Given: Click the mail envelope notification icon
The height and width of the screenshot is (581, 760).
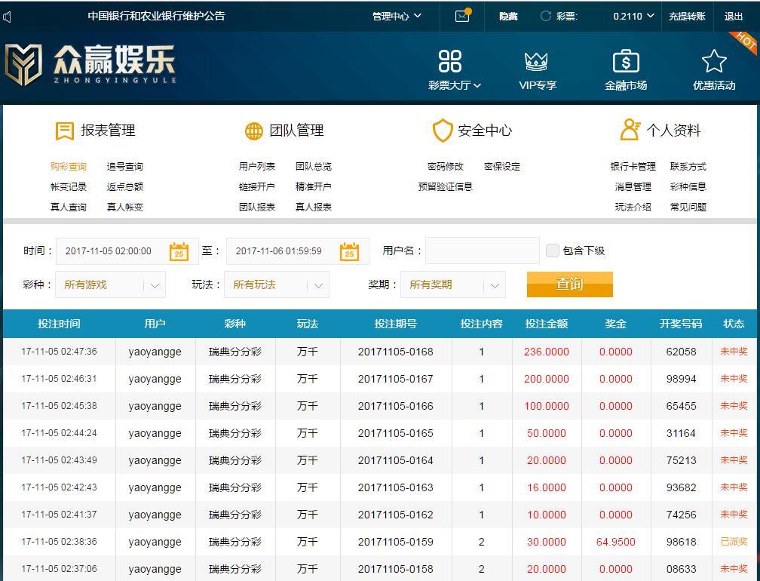Looking at the screenshot, I should coord(462,16).
